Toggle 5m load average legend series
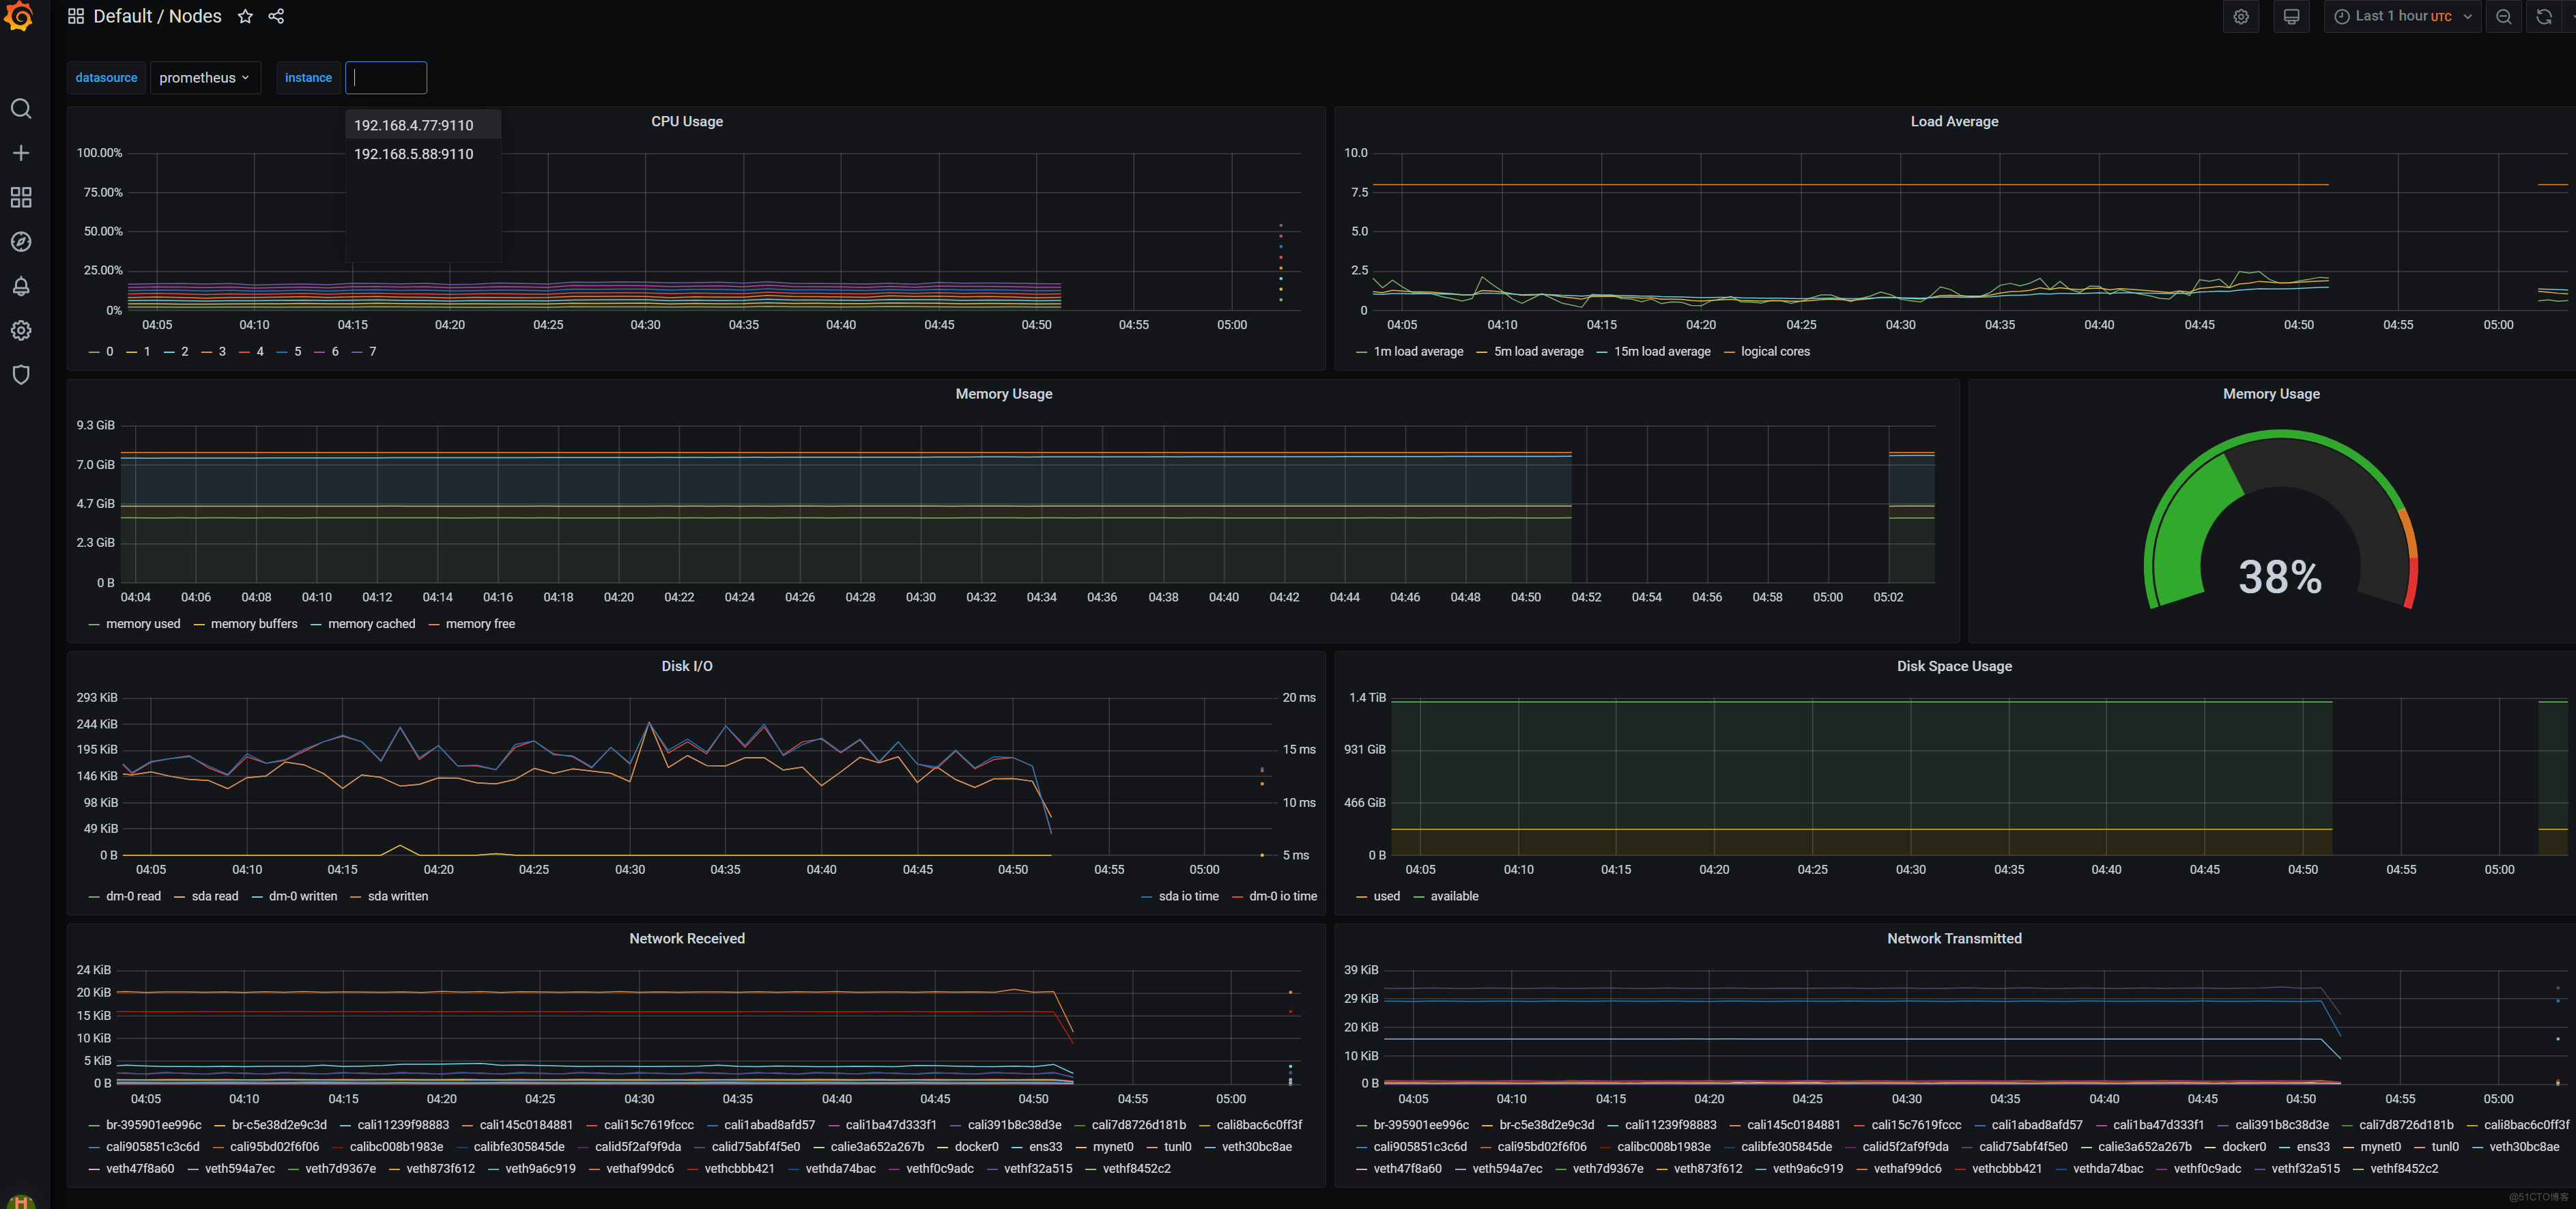The image size is (2576, 1209). pos(1538,352)
